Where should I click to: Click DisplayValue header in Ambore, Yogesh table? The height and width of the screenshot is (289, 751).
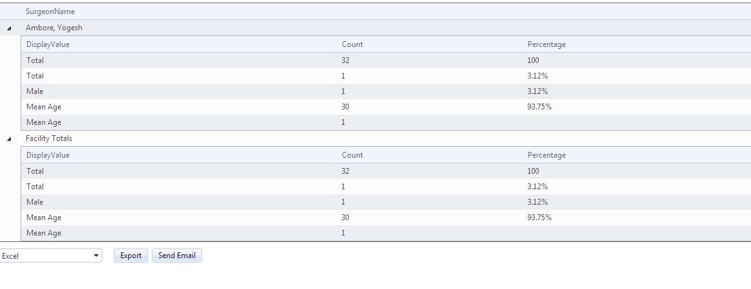(x=48, y=44)
